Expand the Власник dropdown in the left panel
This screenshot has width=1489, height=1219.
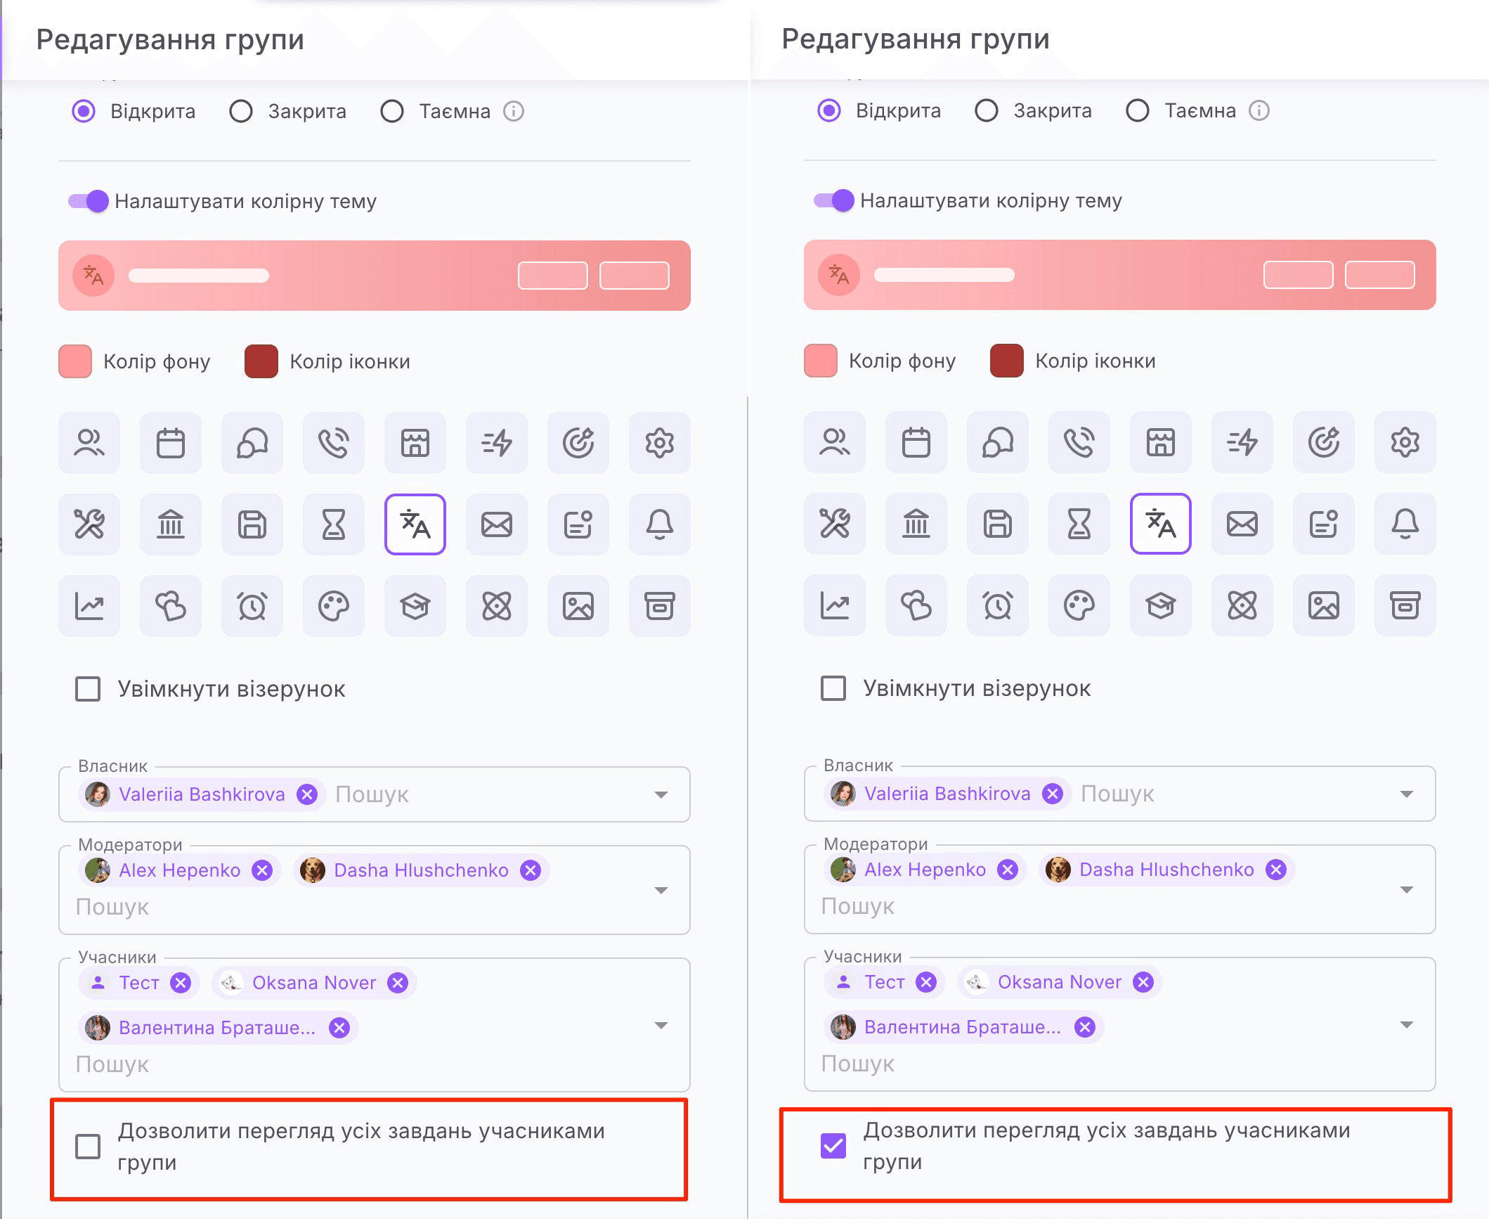coord(661,794)
